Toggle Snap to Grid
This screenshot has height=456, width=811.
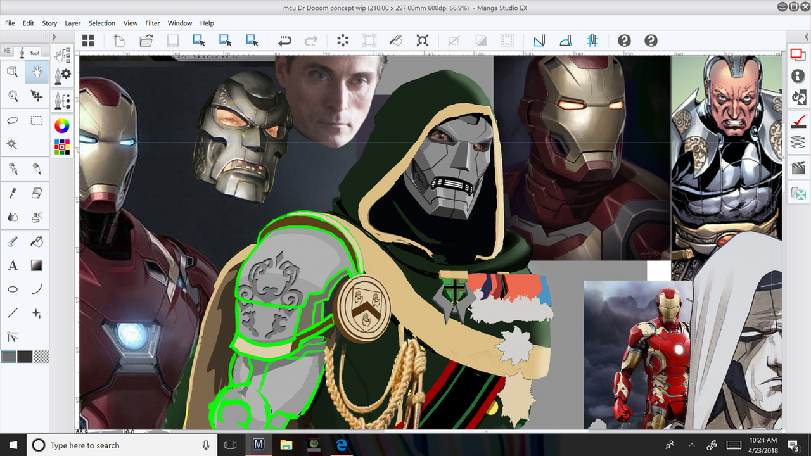coord(592,41)
